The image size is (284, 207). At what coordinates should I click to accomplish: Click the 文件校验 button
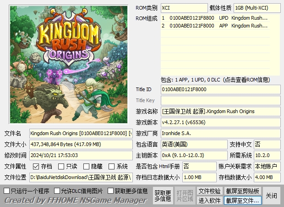click(209, 191)
